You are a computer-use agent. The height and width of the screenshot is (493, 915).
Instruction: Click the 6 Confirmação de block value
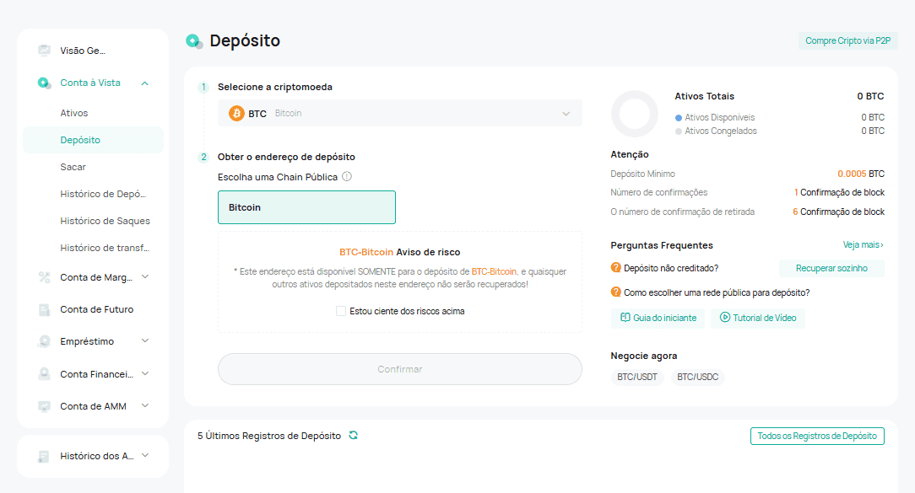838,212
